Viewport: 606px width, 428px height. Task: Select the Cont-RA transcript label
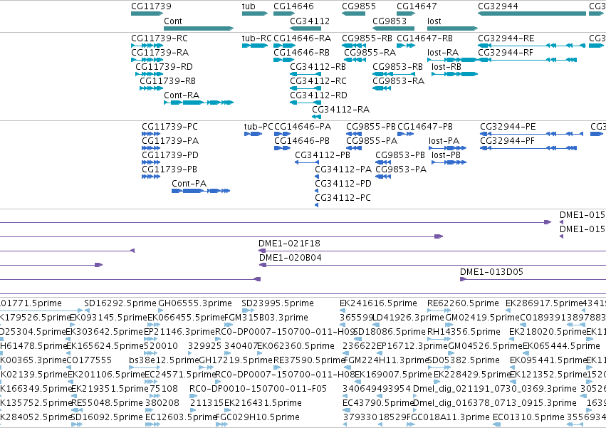pyautogui.click(x=182, y=95)
